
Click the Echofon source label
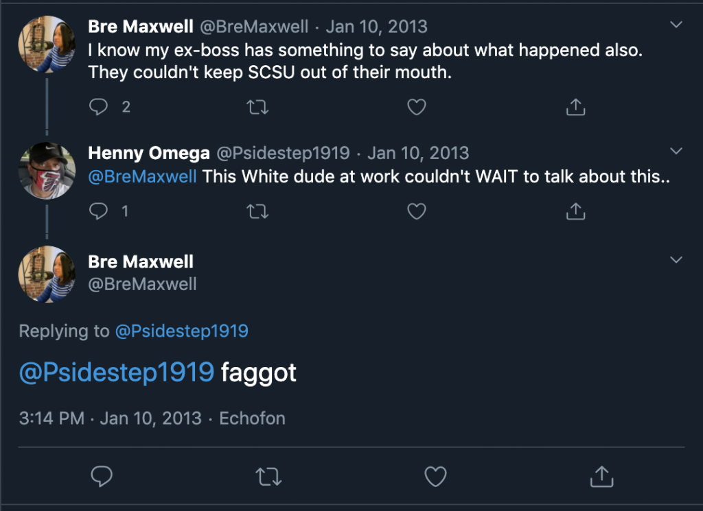[x=252, y=418]
